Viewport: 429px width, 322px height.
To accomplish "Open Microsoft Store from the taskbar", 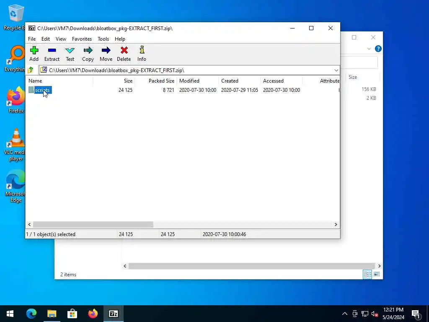I will pos(72,314).
